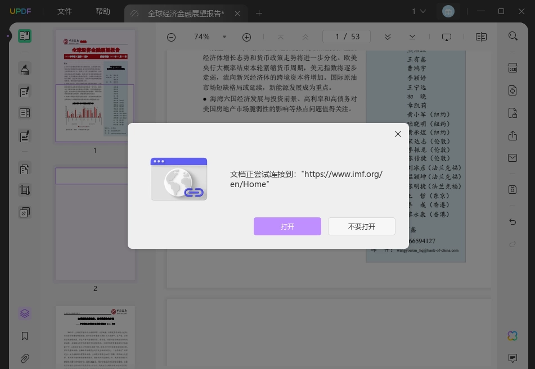This screenshot has height=369, width=535.
Task: Open the Fill and Sign tool
Action: pos(25,136)
